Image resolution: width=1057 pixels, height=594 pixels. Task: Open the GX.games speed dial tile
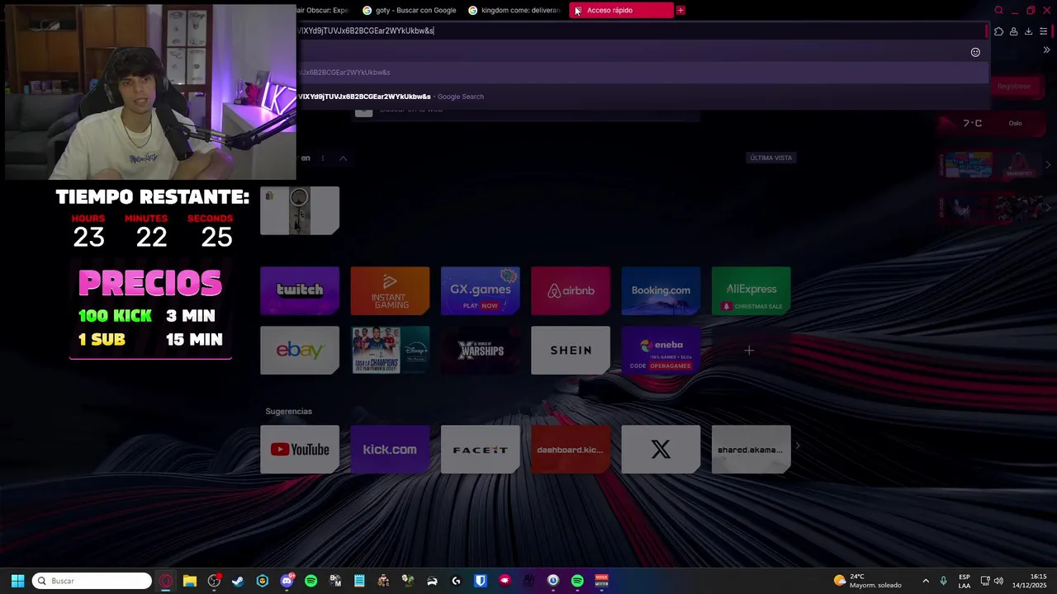(480, 290)
